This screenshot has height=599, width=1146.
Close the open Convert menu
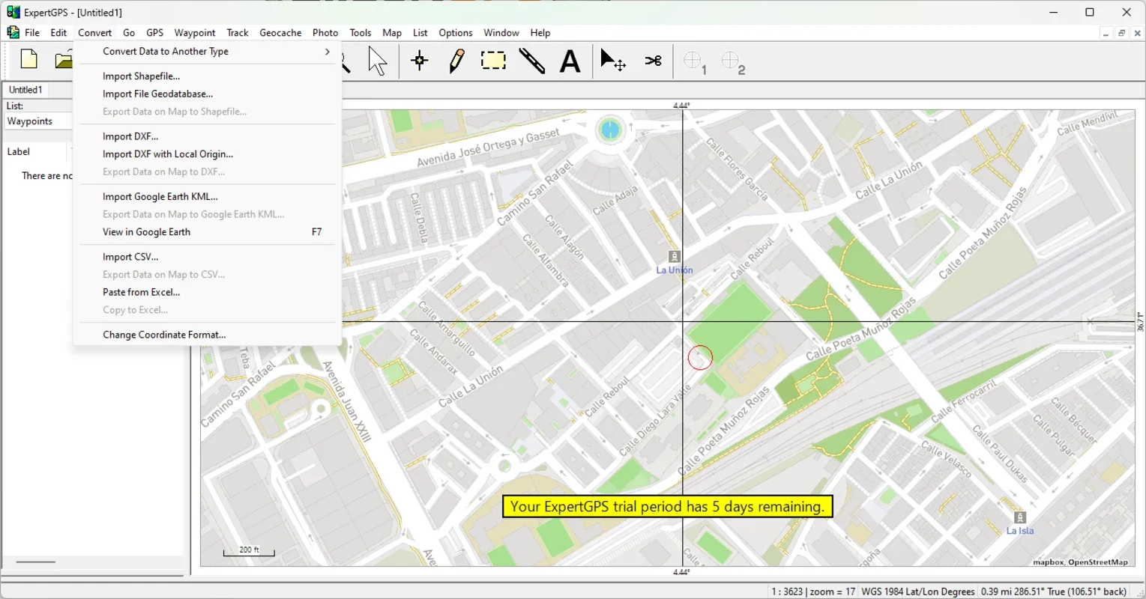[95, 33]
